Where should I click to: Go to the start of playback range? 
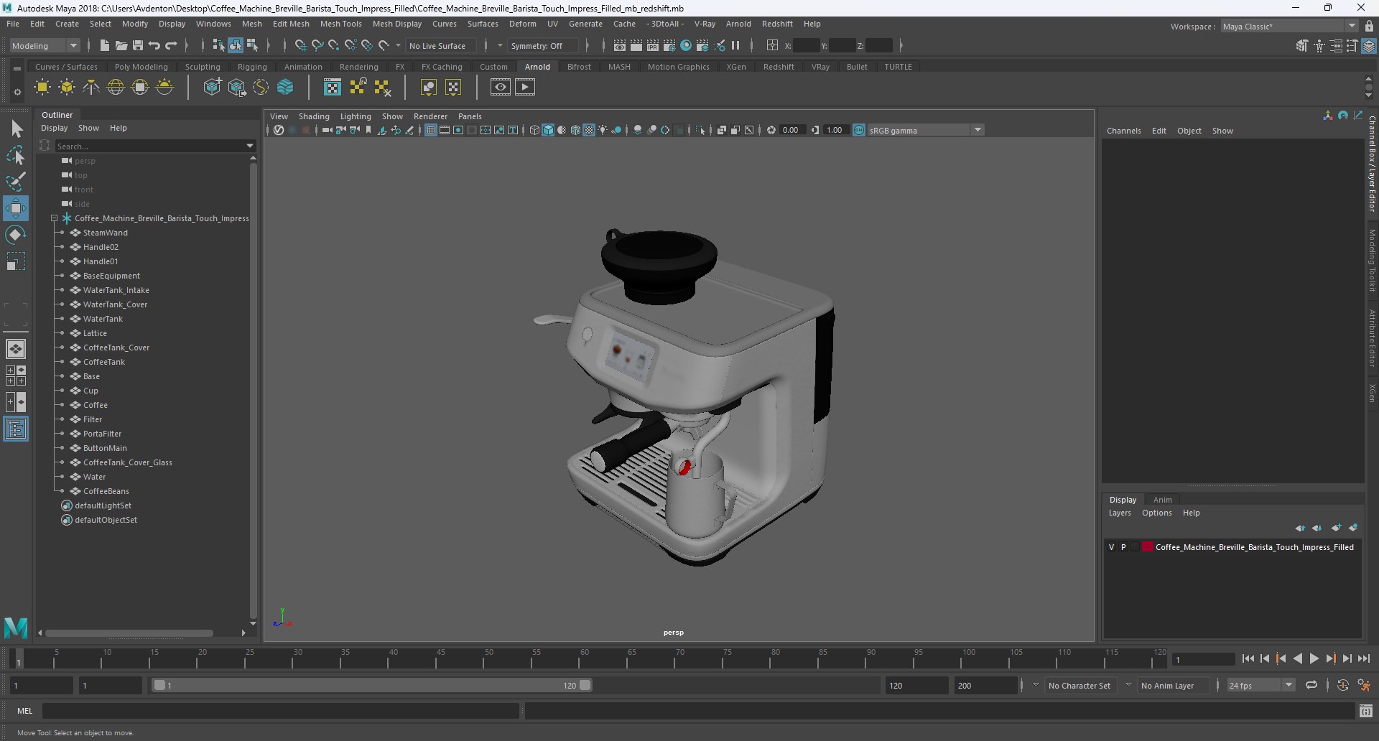1248,658
